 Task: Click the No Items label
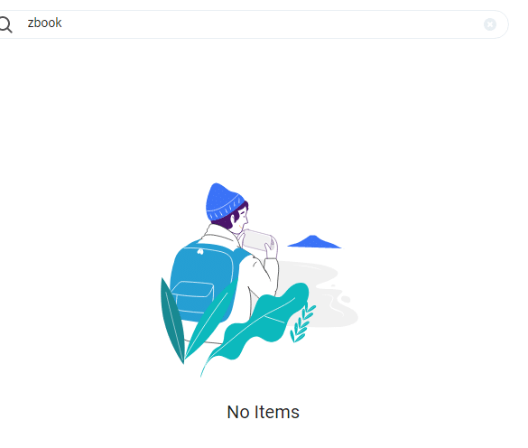point(263,412)
